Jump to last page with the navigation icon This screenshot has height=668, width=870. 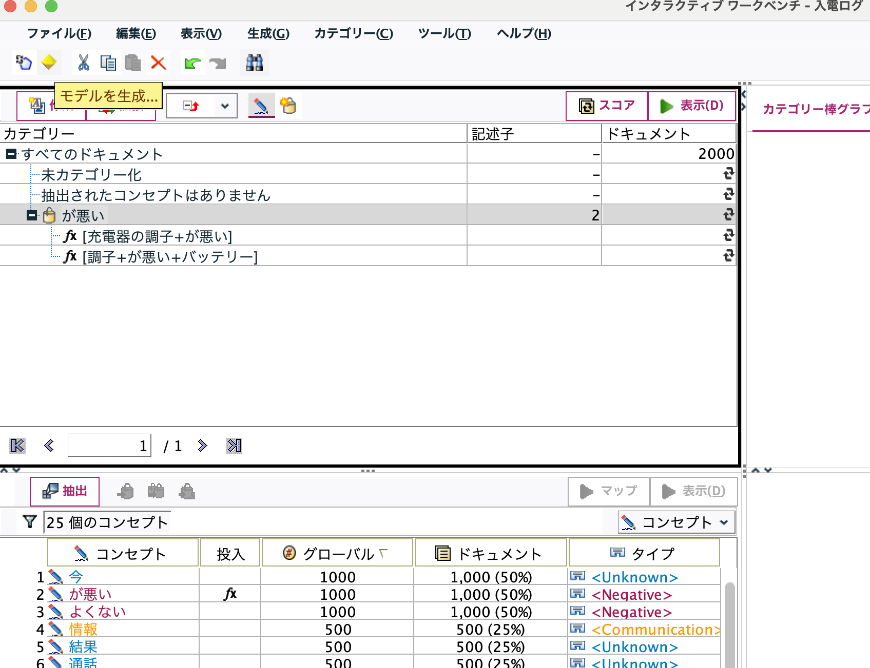coord(233,445)
